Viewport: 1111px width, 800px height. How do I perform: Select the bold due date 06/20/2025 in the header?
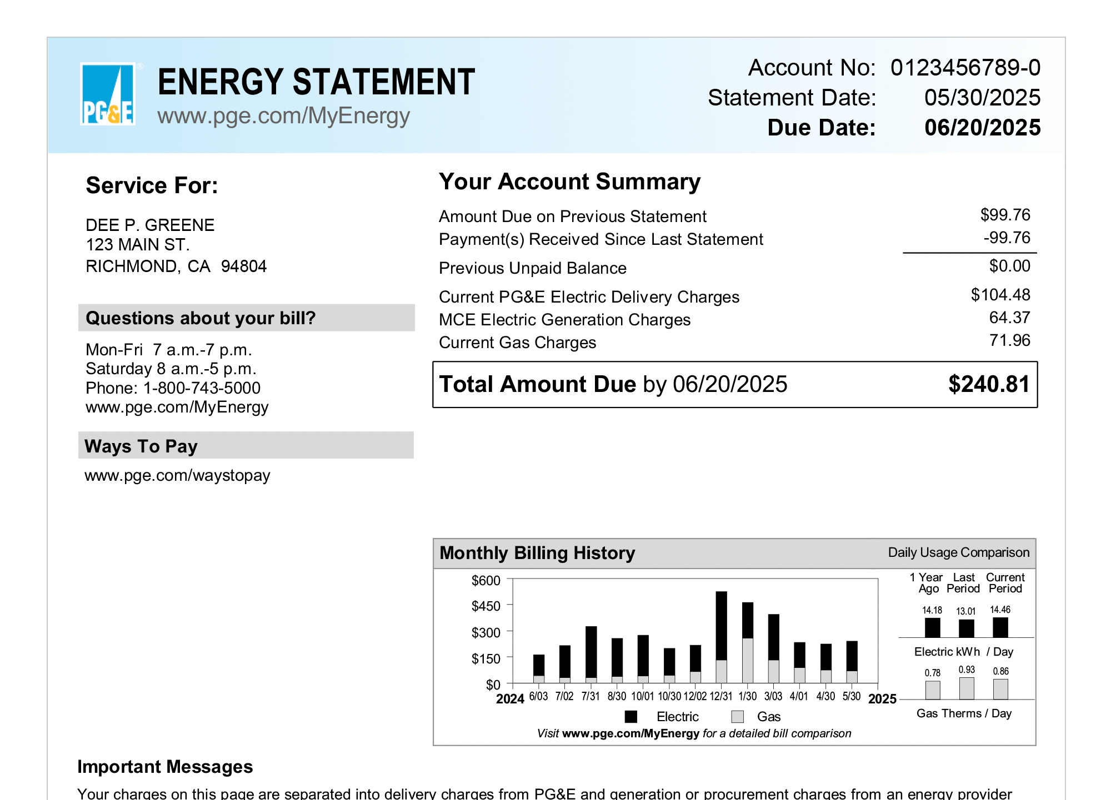point(982,128)
